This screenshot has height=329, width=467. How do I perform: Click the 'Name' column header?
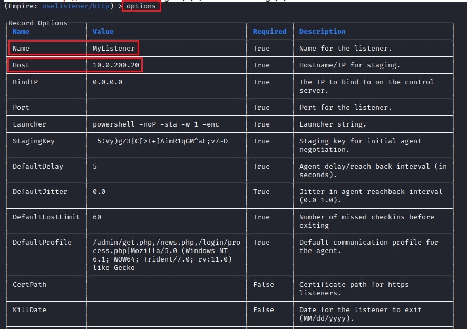pos(21,31)
